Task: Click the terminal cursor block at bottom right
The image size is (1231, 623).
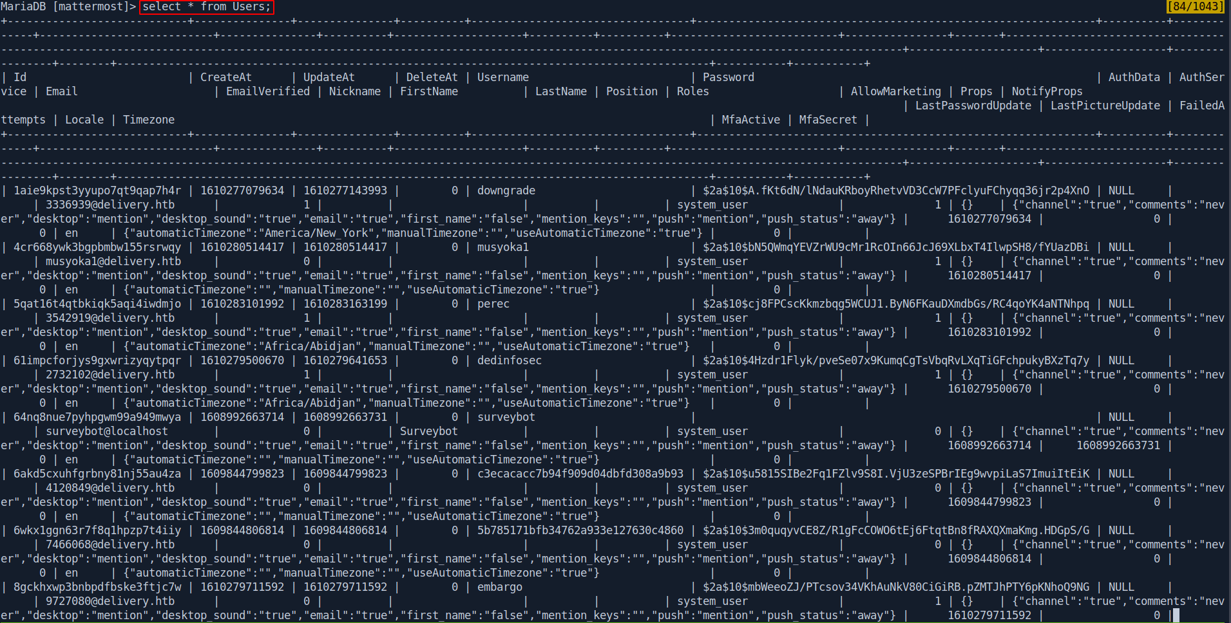Action: point(1176,615)
